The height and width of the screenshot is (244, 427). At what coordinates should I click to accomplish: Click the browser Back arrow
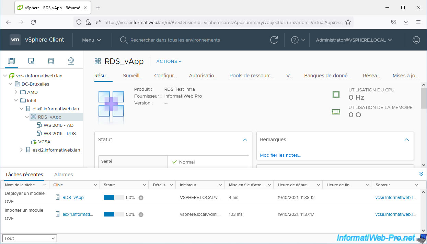[9, 22]
